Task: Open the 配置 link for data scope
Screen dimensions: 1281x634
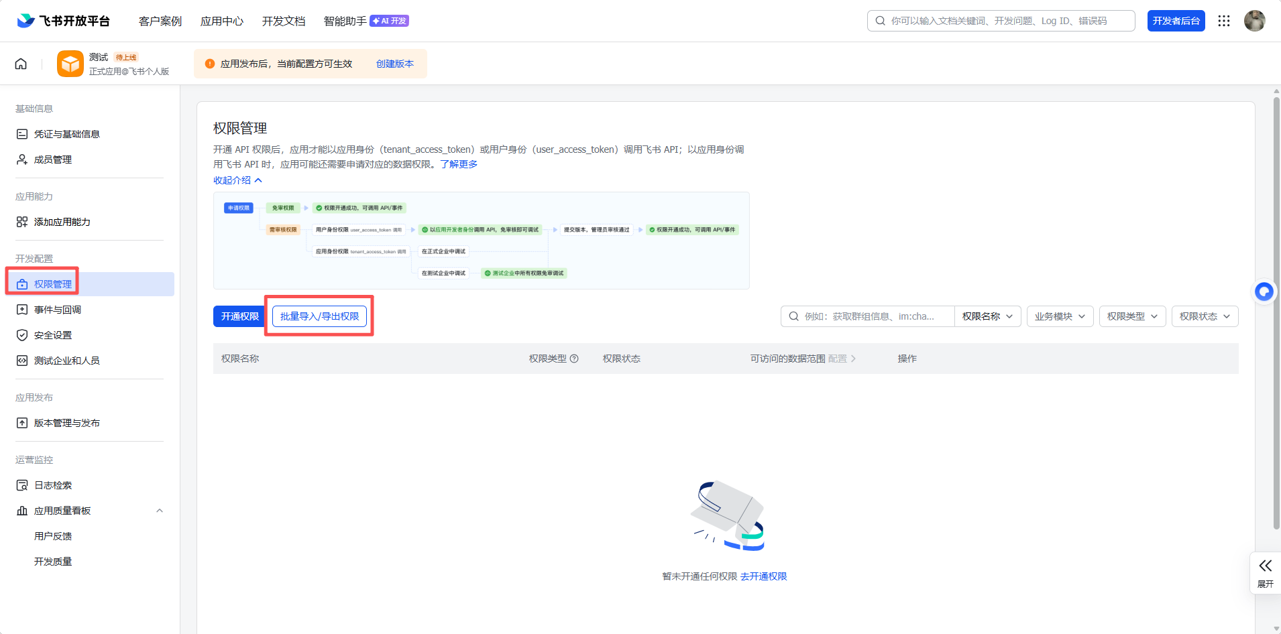Action: pyautogui.click(x=842, y=359)
